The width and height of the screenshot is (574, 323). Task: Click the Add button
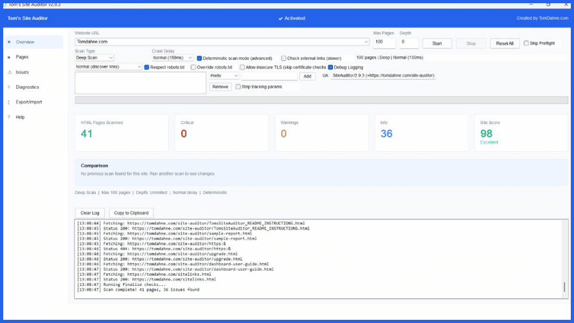coord(307,76)
